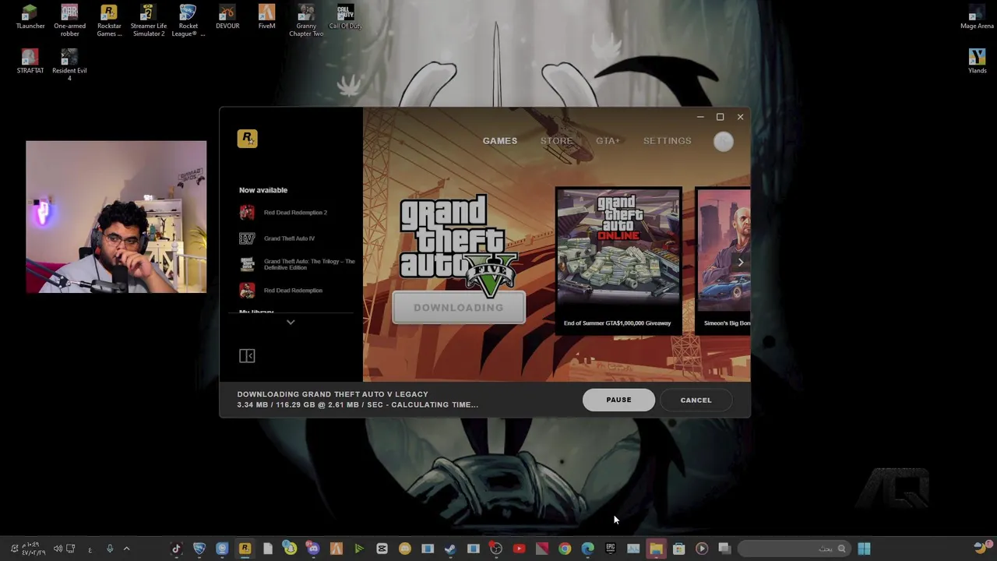The height and width of the screenshot is (561, 997).
Task: Click the 'Now available' sidebar heading
Action: pos(263,190)
